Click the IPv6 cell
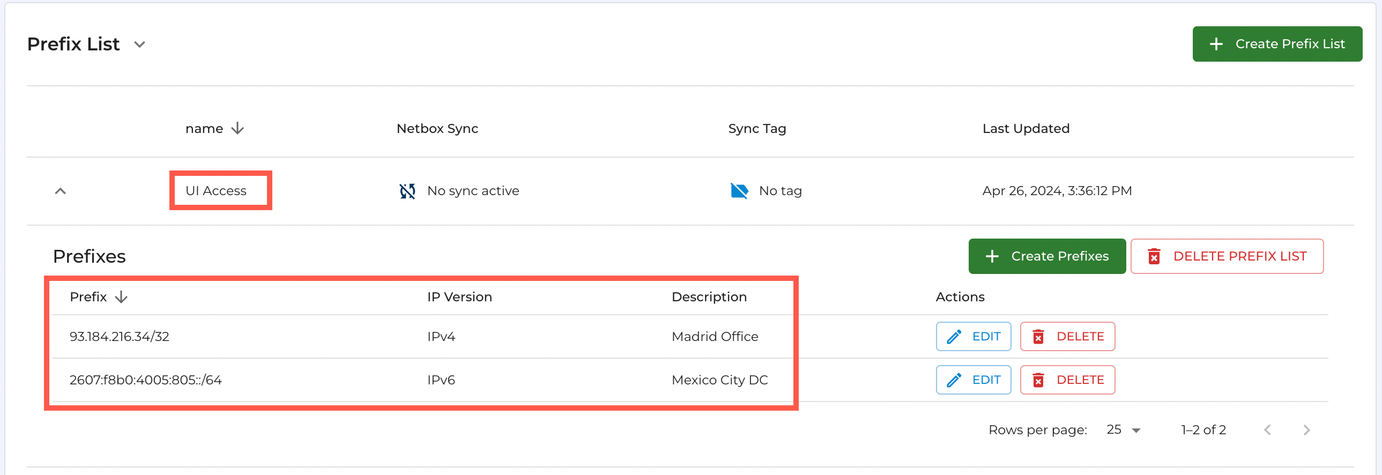 pos(441,381)
